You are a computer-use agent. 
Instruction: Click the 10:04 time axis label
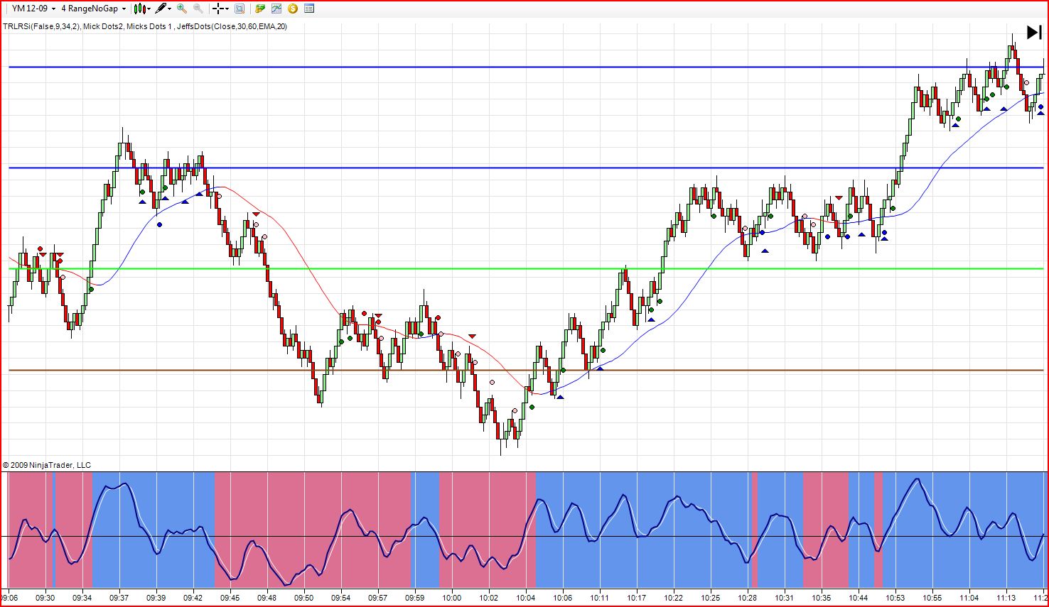pos(525,598)
